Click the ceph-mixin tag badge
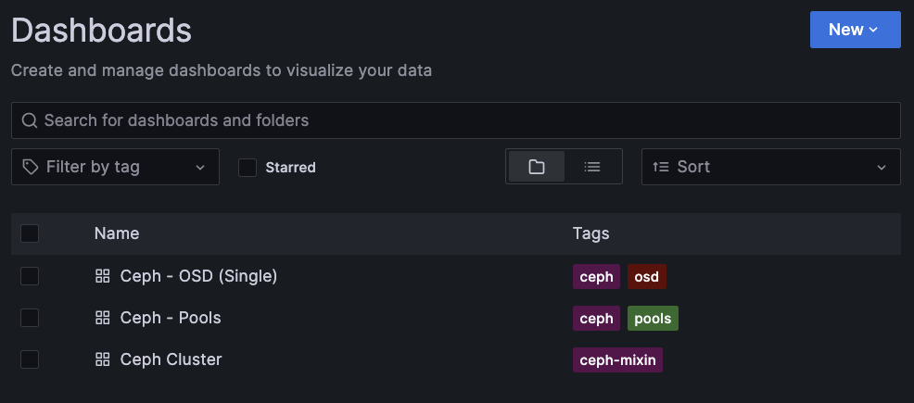Screen dimensions: 914x403 (617, 360)
